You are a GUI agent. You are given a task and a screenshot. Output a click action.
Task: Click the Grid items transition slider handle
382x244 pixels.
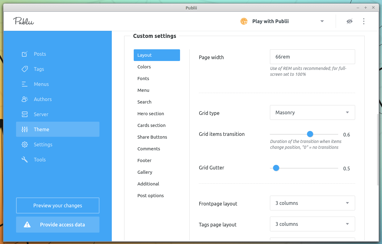[x=310, y=134]
